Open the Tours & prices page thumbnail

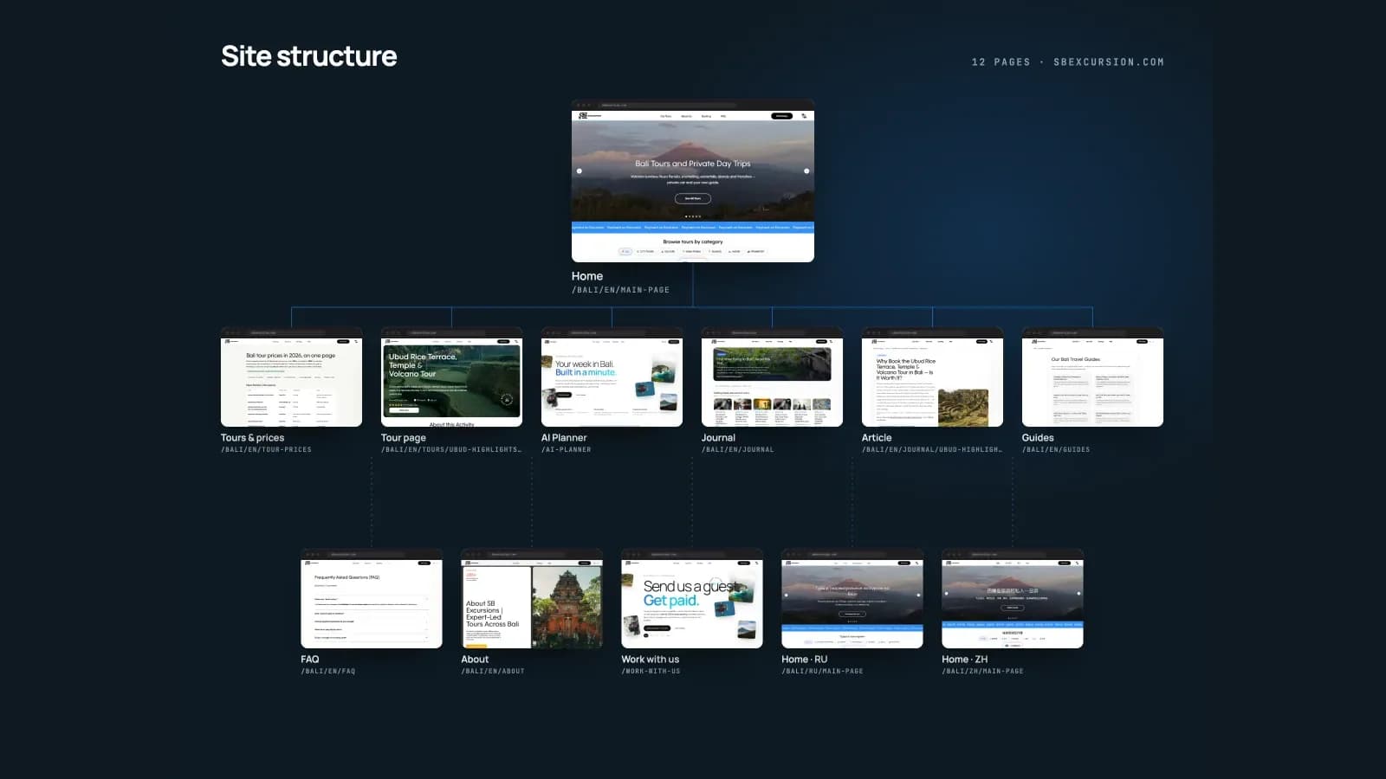pyautogui.click(x=291, y=377)
